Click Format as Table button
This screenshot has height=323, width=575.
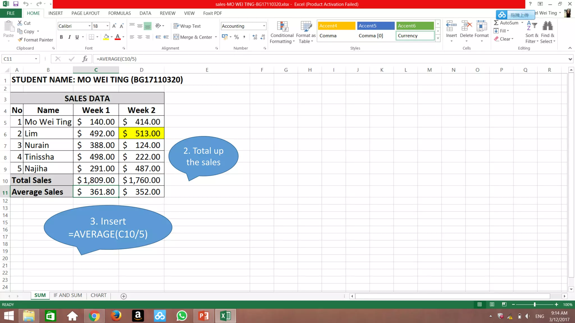(x=306, y=32)
